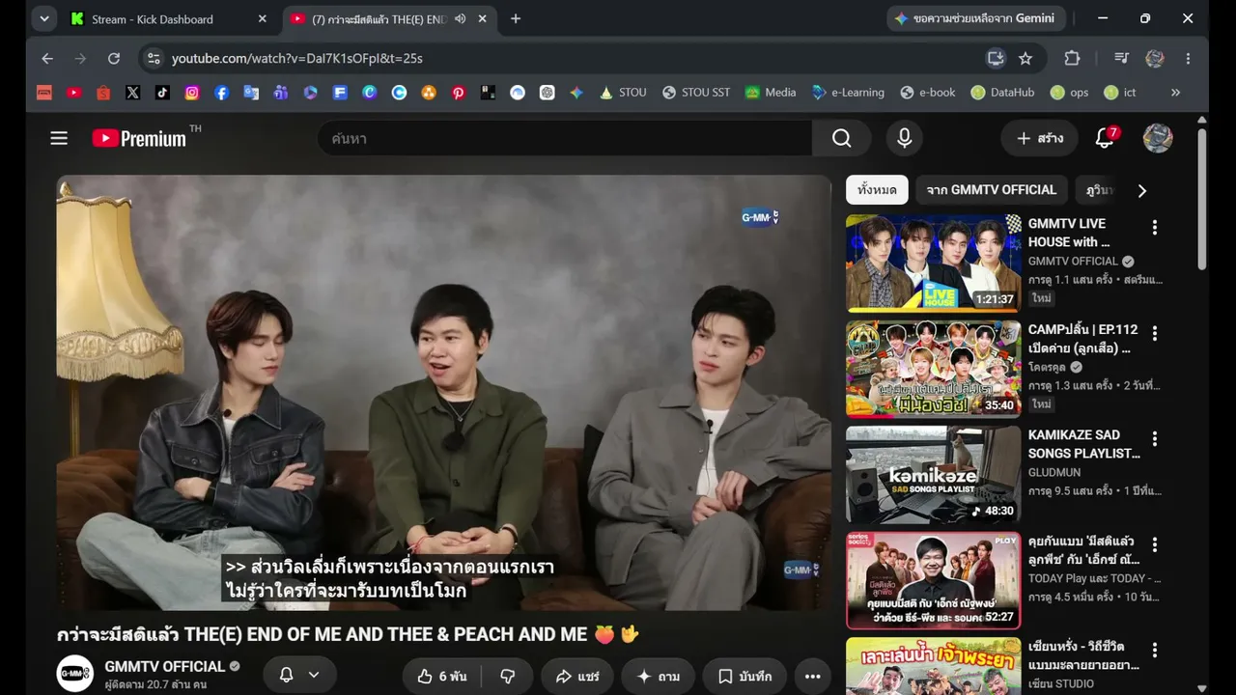The height and width of the screenshot is (695, 1236).
Task: Reload the page in the browser toolbar
Action: [x=113, y=58]
